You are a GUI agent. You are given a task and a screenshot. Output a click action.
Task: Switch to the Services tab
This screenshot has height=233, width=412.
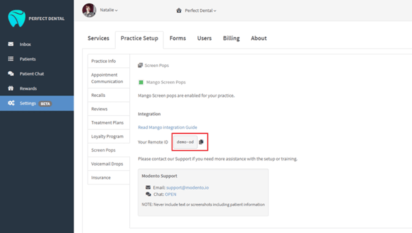point(98,38)
